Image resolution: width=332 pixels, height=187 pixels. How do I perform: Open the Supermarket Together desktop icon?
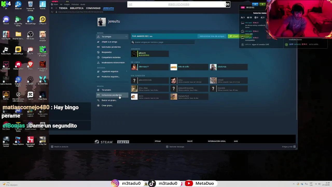coord(30,142)
